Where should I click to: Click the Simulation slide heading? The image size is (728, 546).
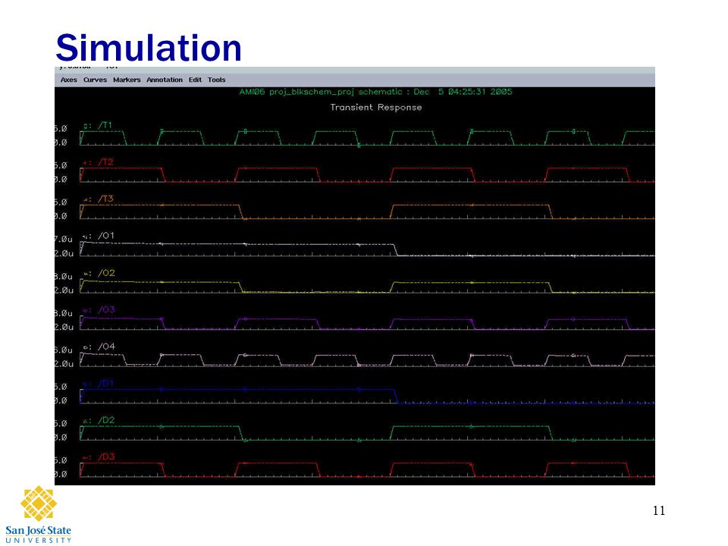(x=149, y=48)
